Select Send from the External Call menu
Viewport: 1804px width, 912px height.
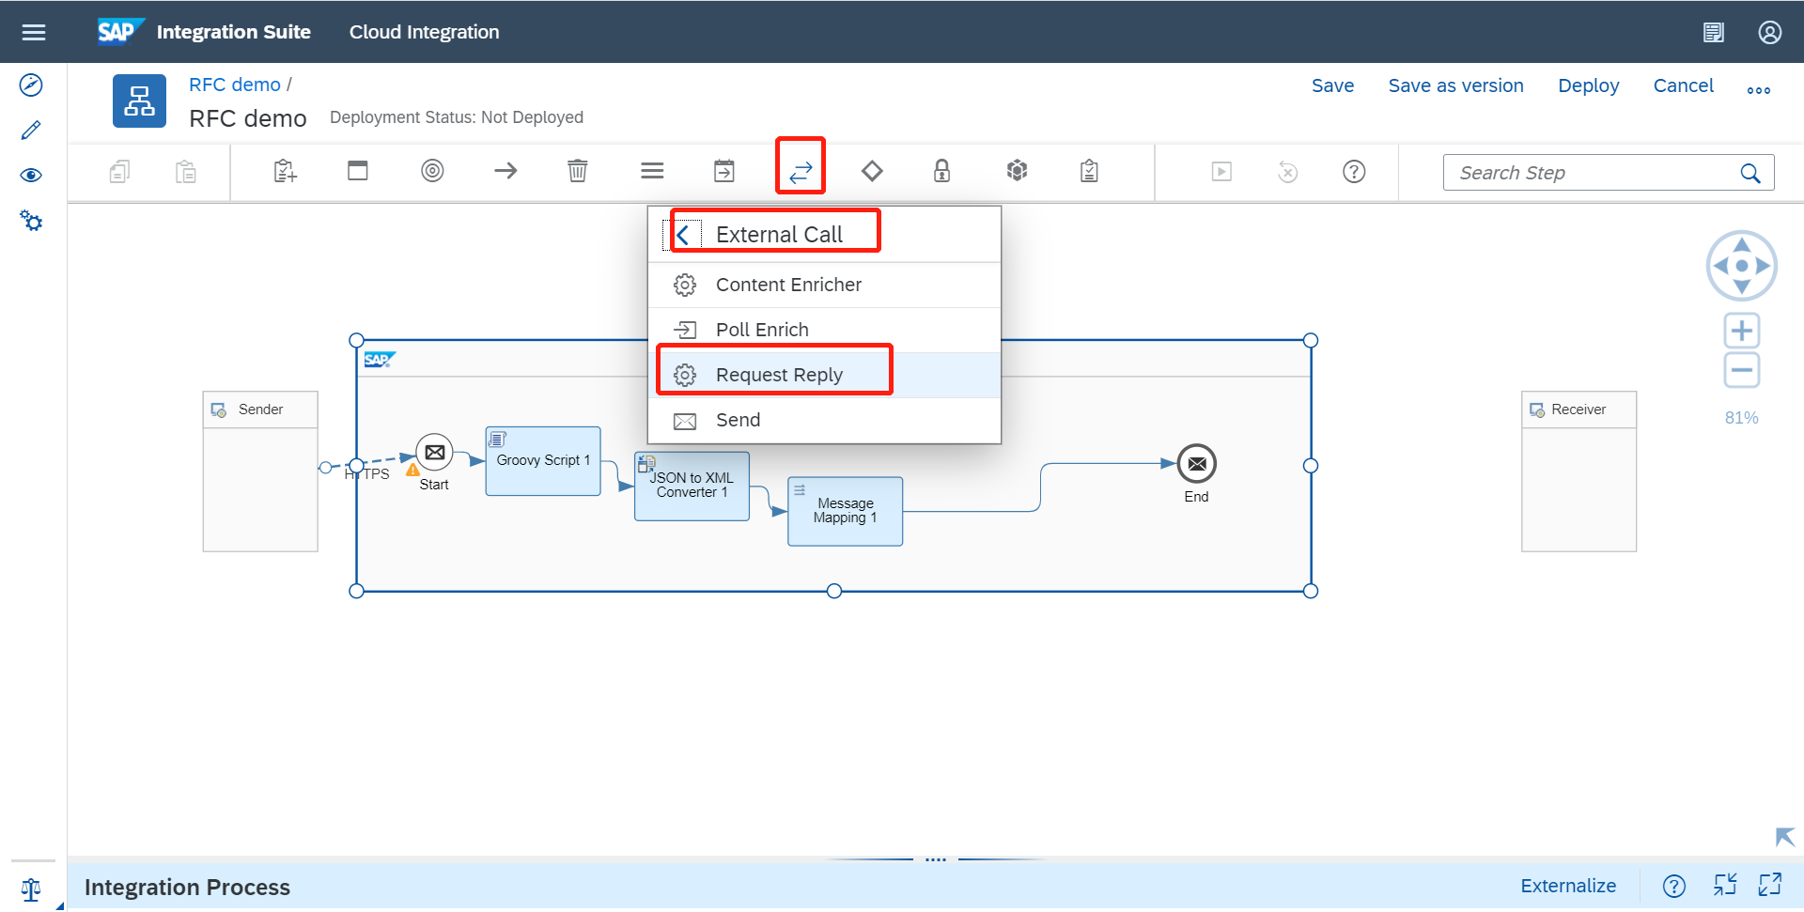pos(824,420)
